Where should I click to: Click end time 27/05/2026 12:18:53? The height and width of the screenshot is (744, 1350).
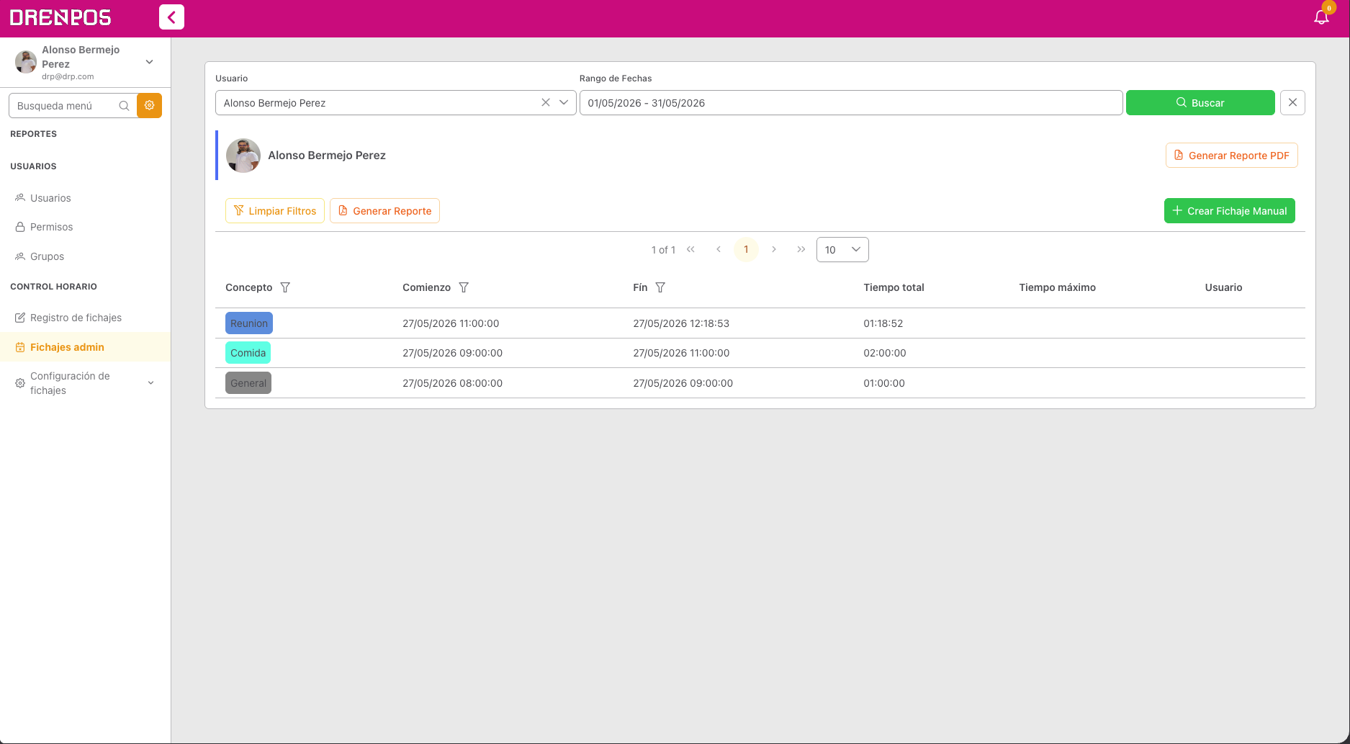pyautogui.click(x=681, y=323)
